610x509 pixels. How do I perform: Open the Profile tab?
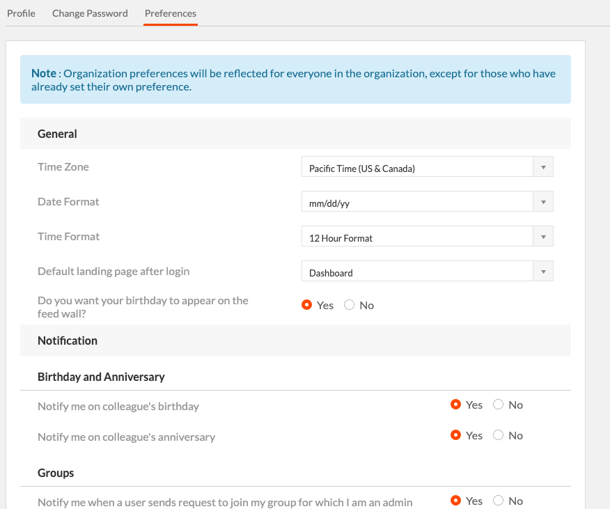(21, 13)
